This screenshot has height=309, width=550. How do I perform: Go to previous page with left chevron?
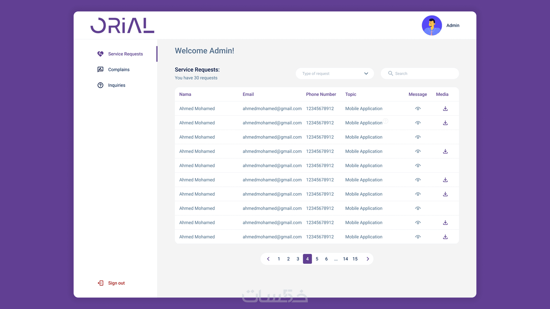pos(268,259)
